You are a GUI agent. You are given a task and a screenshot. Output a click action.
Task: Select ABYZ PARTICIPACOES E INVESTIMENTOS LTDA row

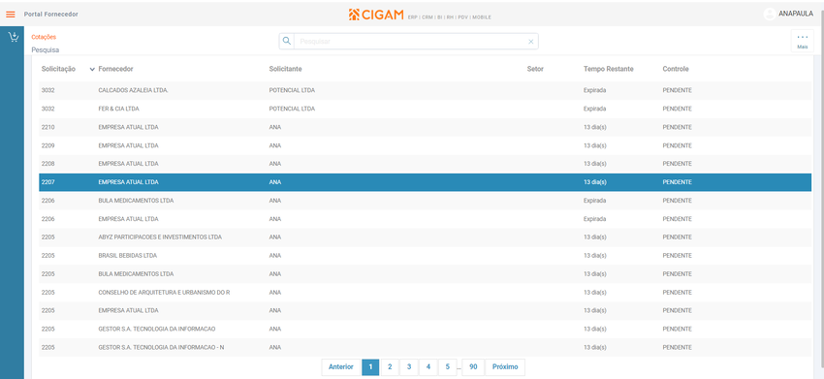pos(426,237)
